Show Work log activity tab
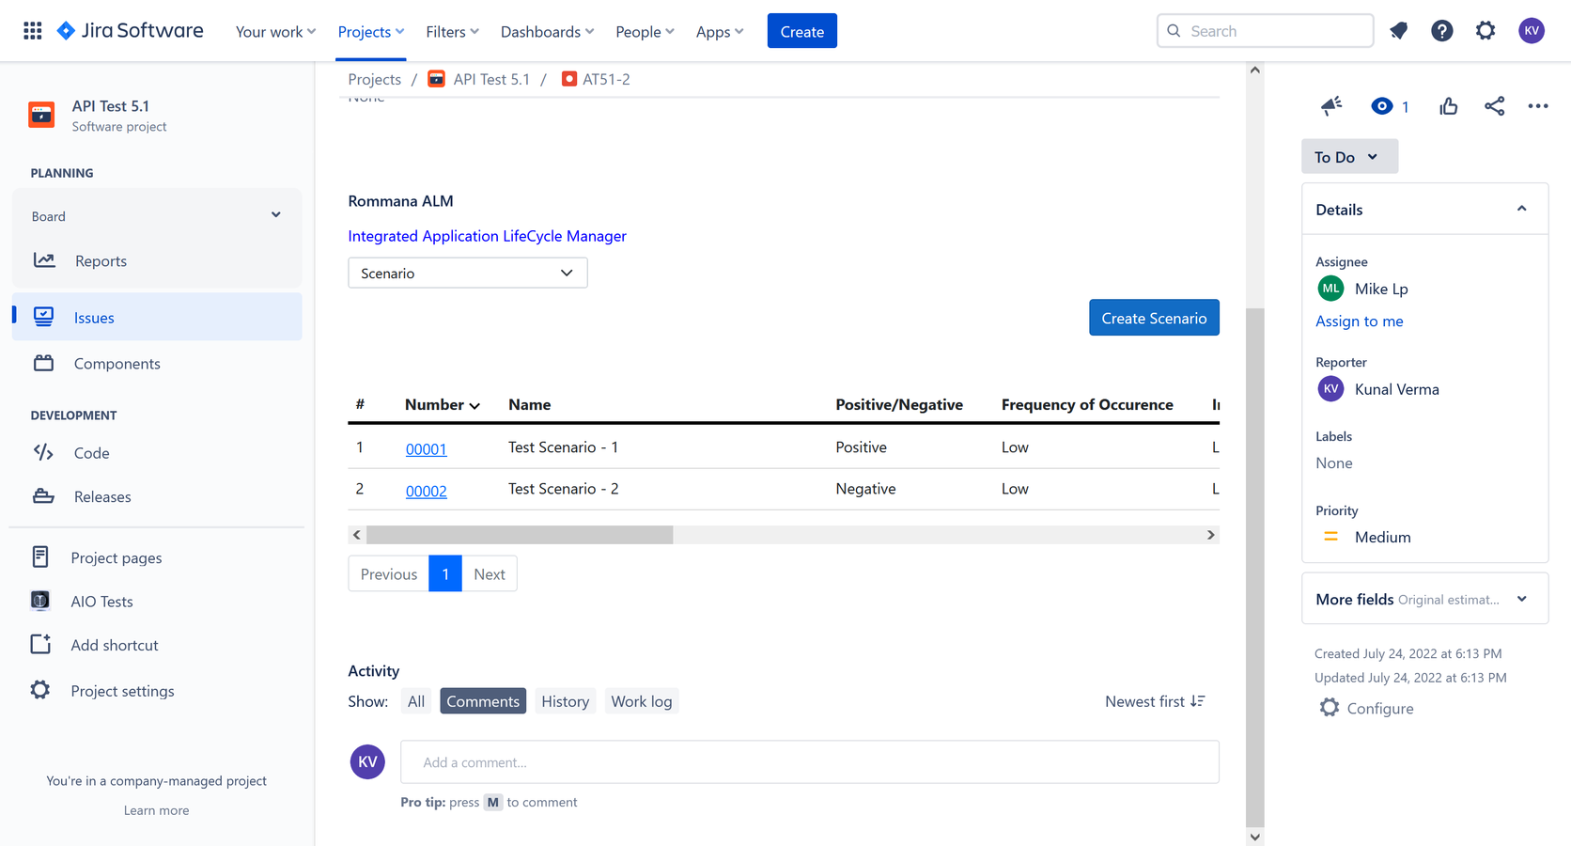 pos(642,701)
